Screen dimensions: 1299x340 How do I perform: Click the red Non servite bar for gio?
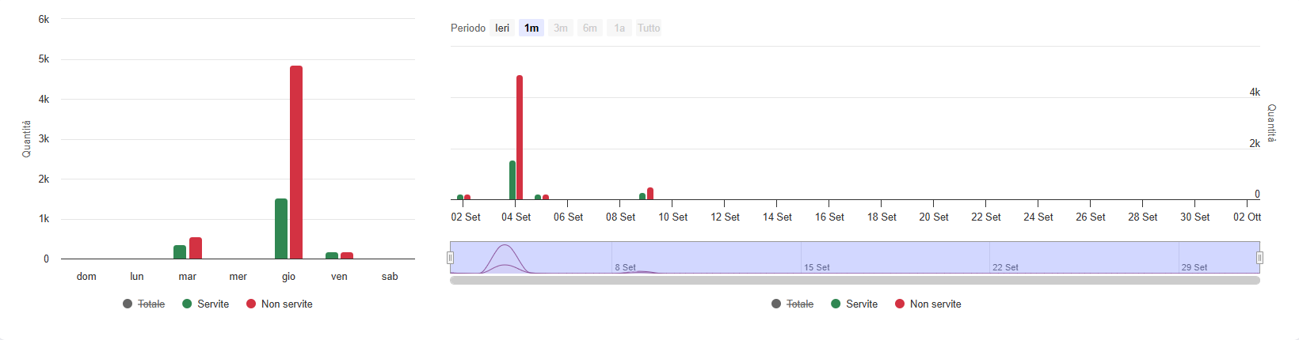pyautogui.click(x=296, y=162)
